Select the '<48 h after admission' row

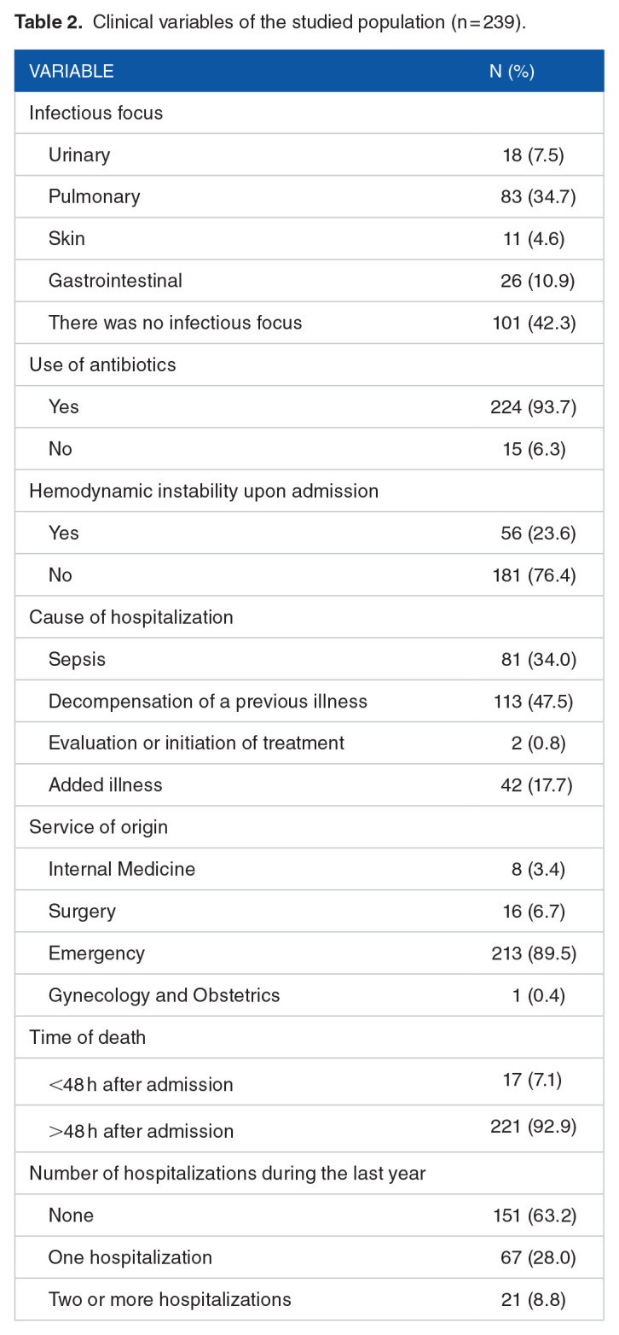click(x=141, y=1085)
